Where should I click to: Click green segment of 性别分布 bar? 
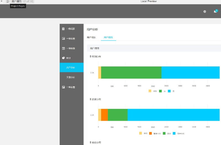pyautogui.click(x=131, y=72)
